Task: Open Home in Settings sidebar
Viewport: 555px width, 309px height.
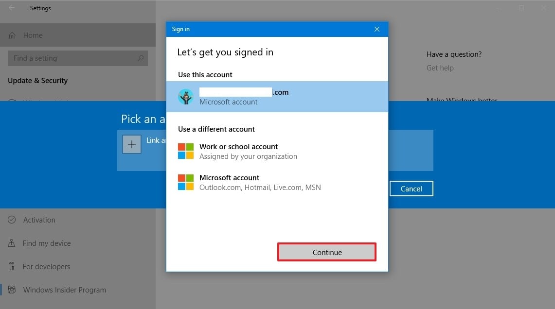Action: tap(33, 35)
